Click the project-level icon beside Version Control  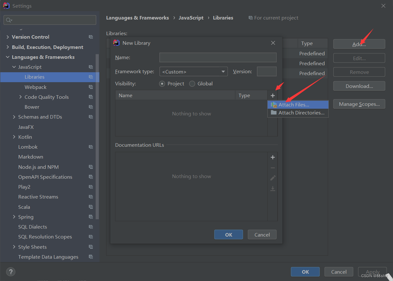(x=91, y=37)
